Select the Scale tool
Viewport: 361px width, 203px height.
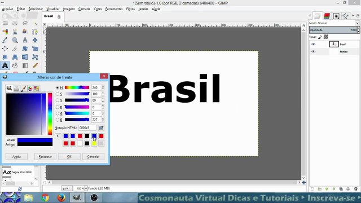[x=35, y=48]
